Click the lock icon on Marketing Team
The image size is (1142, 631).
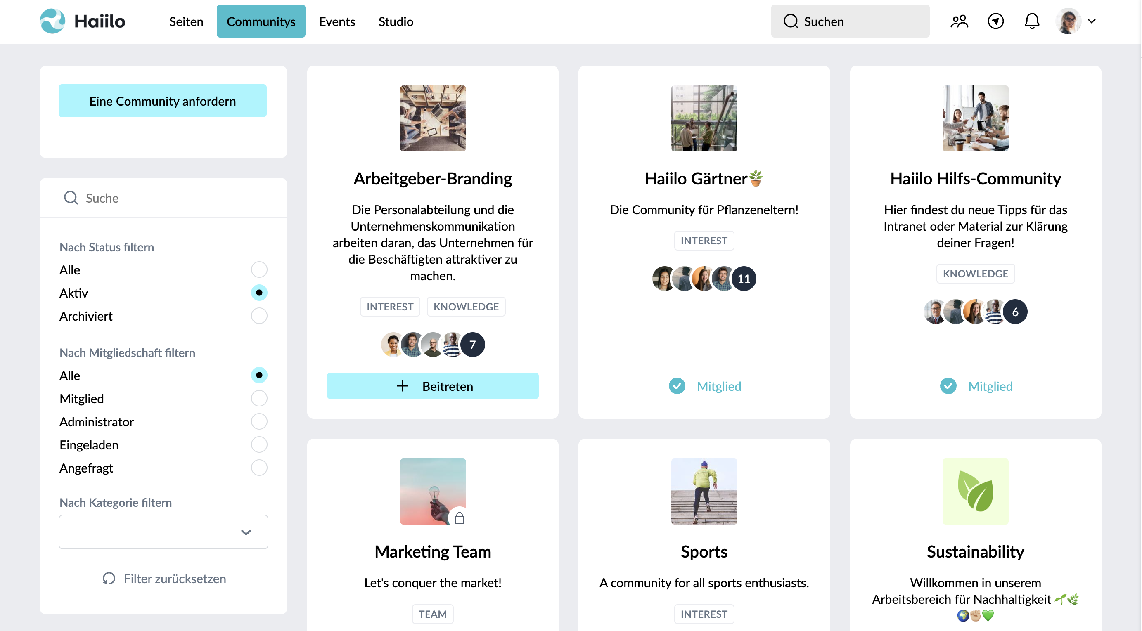tap(459, 518)
